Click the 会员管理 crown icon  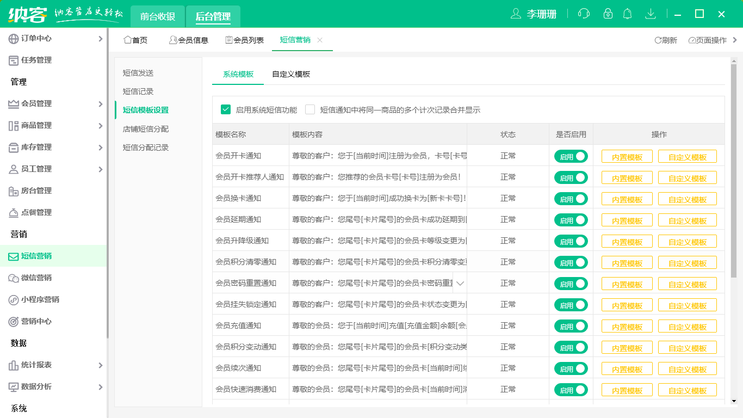pos(14,104)
